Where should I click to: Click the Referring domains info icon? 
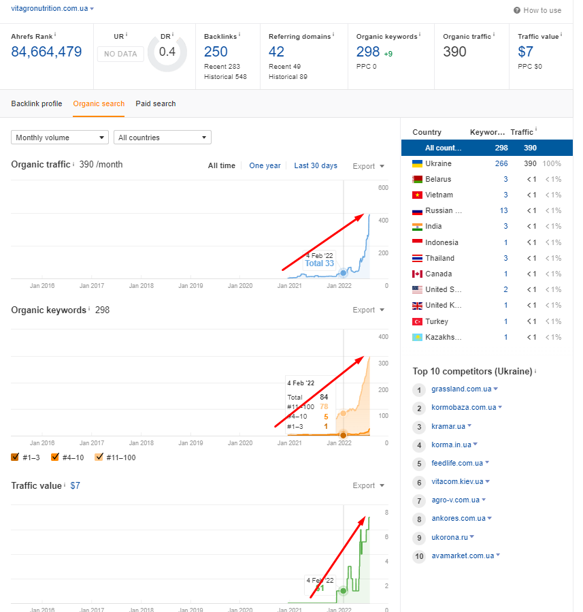[x=333, y=35]
